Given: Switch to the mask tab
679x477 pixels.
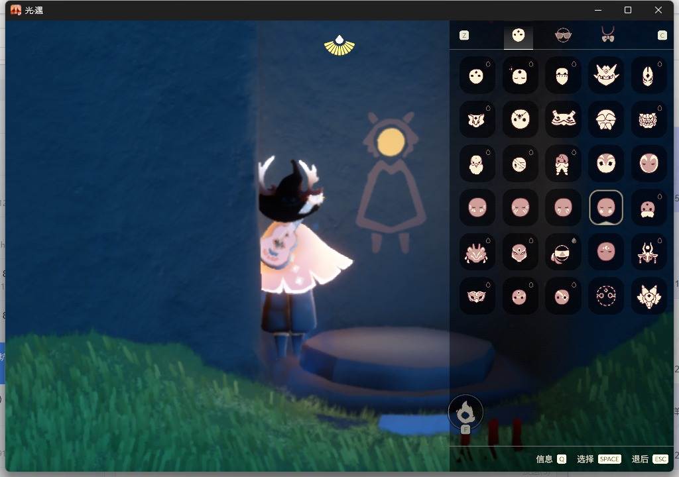Looking at the screenshot, I should point(519,35).
